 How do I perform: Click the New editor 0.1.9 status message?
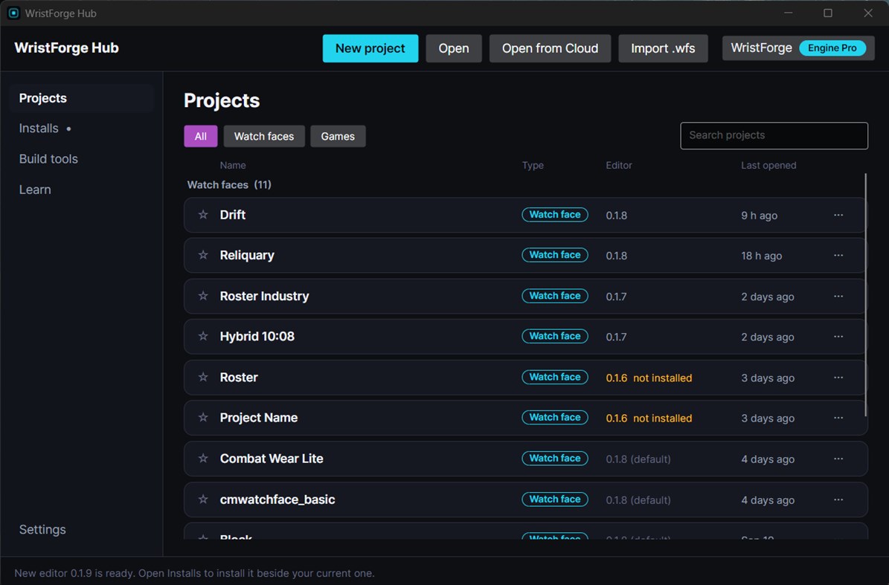[194, 573]
